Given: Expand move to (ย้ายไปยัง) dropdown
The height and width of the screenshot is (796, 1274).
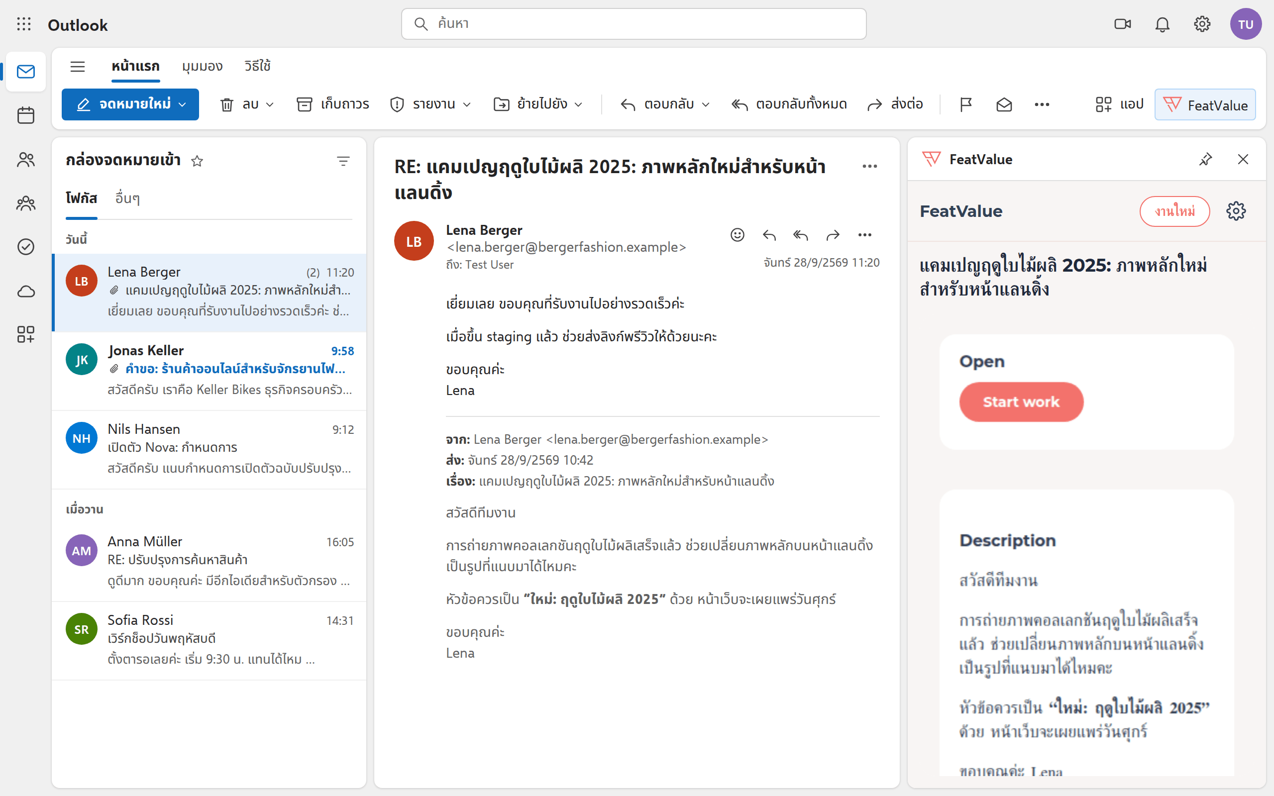Looking at the screenshot, I should [x=579, y=104].
